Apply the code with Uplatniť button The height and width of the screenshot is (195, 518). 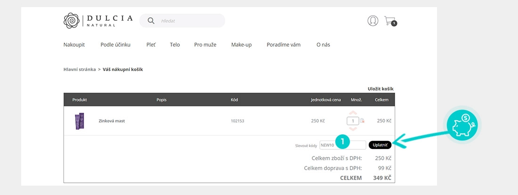pyautogui.click(x=380, y=145)
